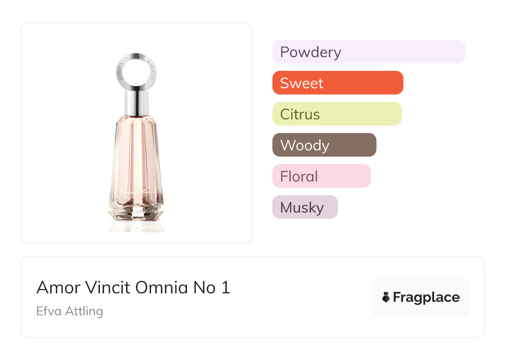505x358 pixels.
Task: Choose the Citrus accord bar
Action: click(337, 114)
